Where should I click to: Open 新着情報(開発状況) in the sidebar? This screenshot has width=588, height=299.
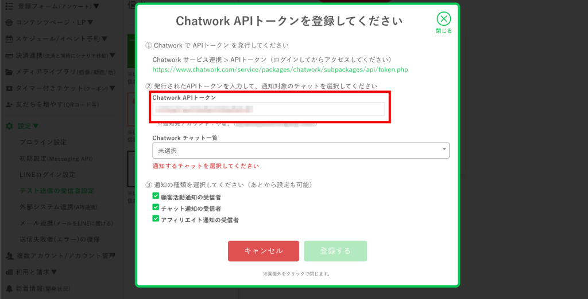tap(42, 289)
